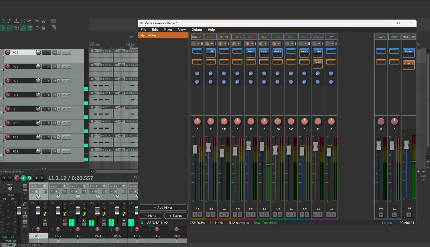Start playback with the green play button

coord(23,178)
